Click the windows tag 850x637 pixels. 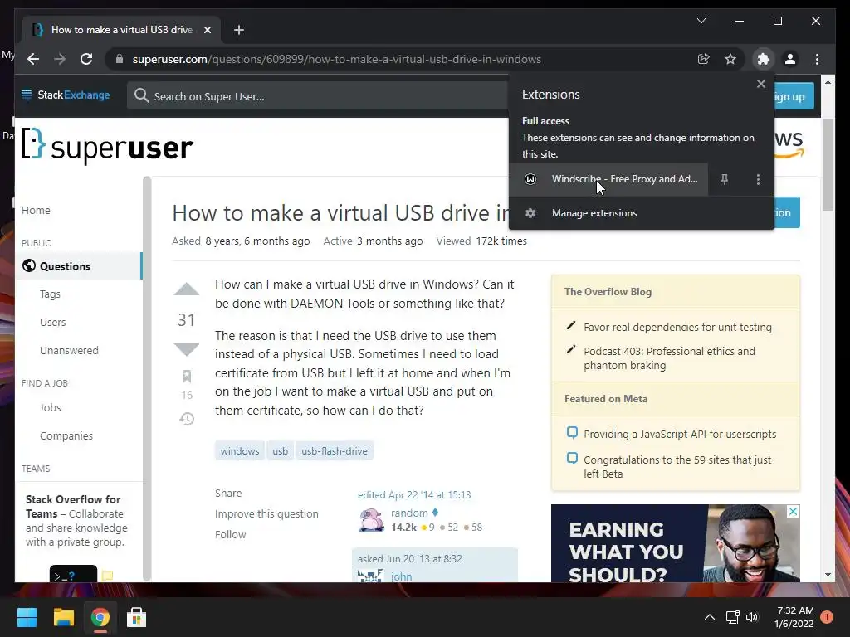coord(240,450)
